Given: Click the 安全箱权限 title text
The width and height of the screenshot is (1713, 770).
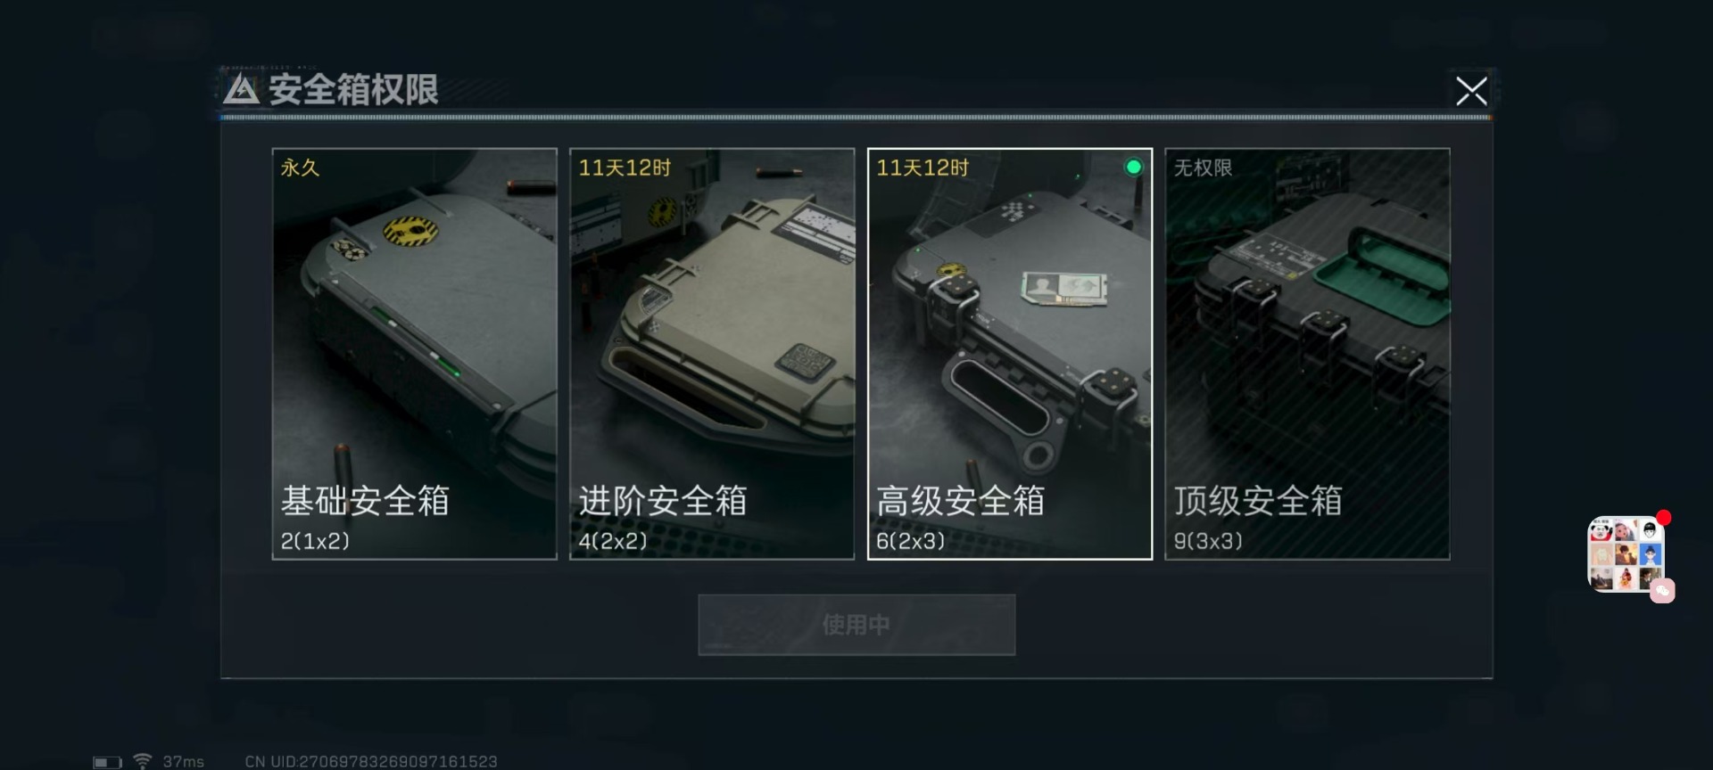Looking at the screenshot, I should [353, 90].
